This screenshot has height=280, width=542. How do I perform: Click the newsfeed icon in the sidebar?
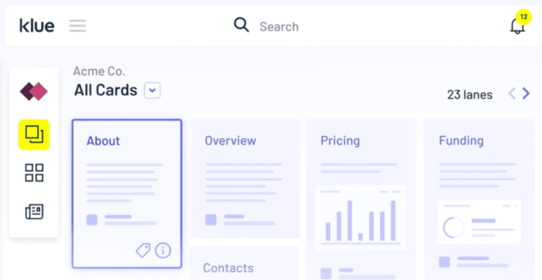pos(34,212)
